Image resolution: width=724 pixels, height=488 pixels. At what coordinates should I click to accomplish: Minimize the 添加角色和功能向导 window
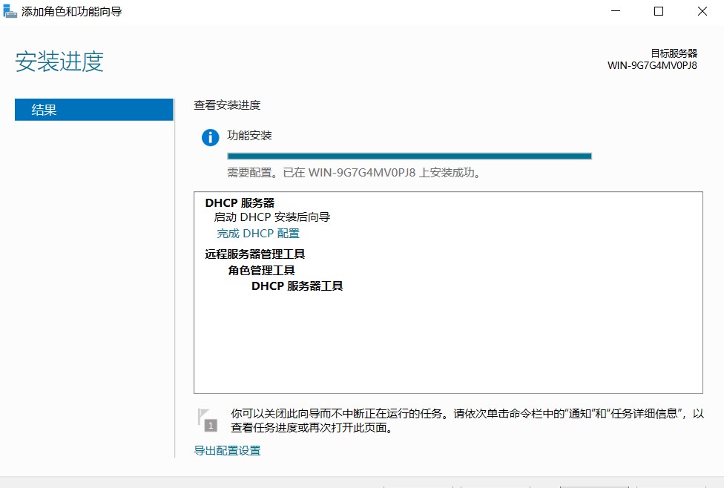point(616,11)
